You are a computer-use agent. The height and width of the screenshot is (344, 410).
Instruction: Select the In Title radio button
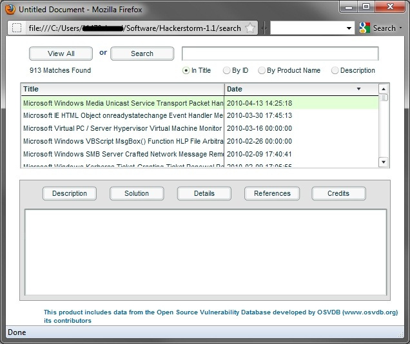pyautogui.click(x=186, y=70)
